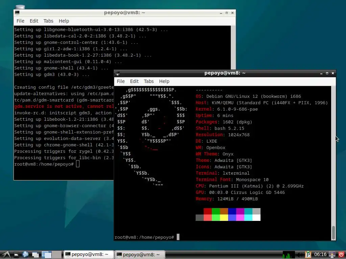Click the front terminal scrollbar thumb
Image resolution: width=346 pixels, height=259 pixels.
(x=333, y=233)
